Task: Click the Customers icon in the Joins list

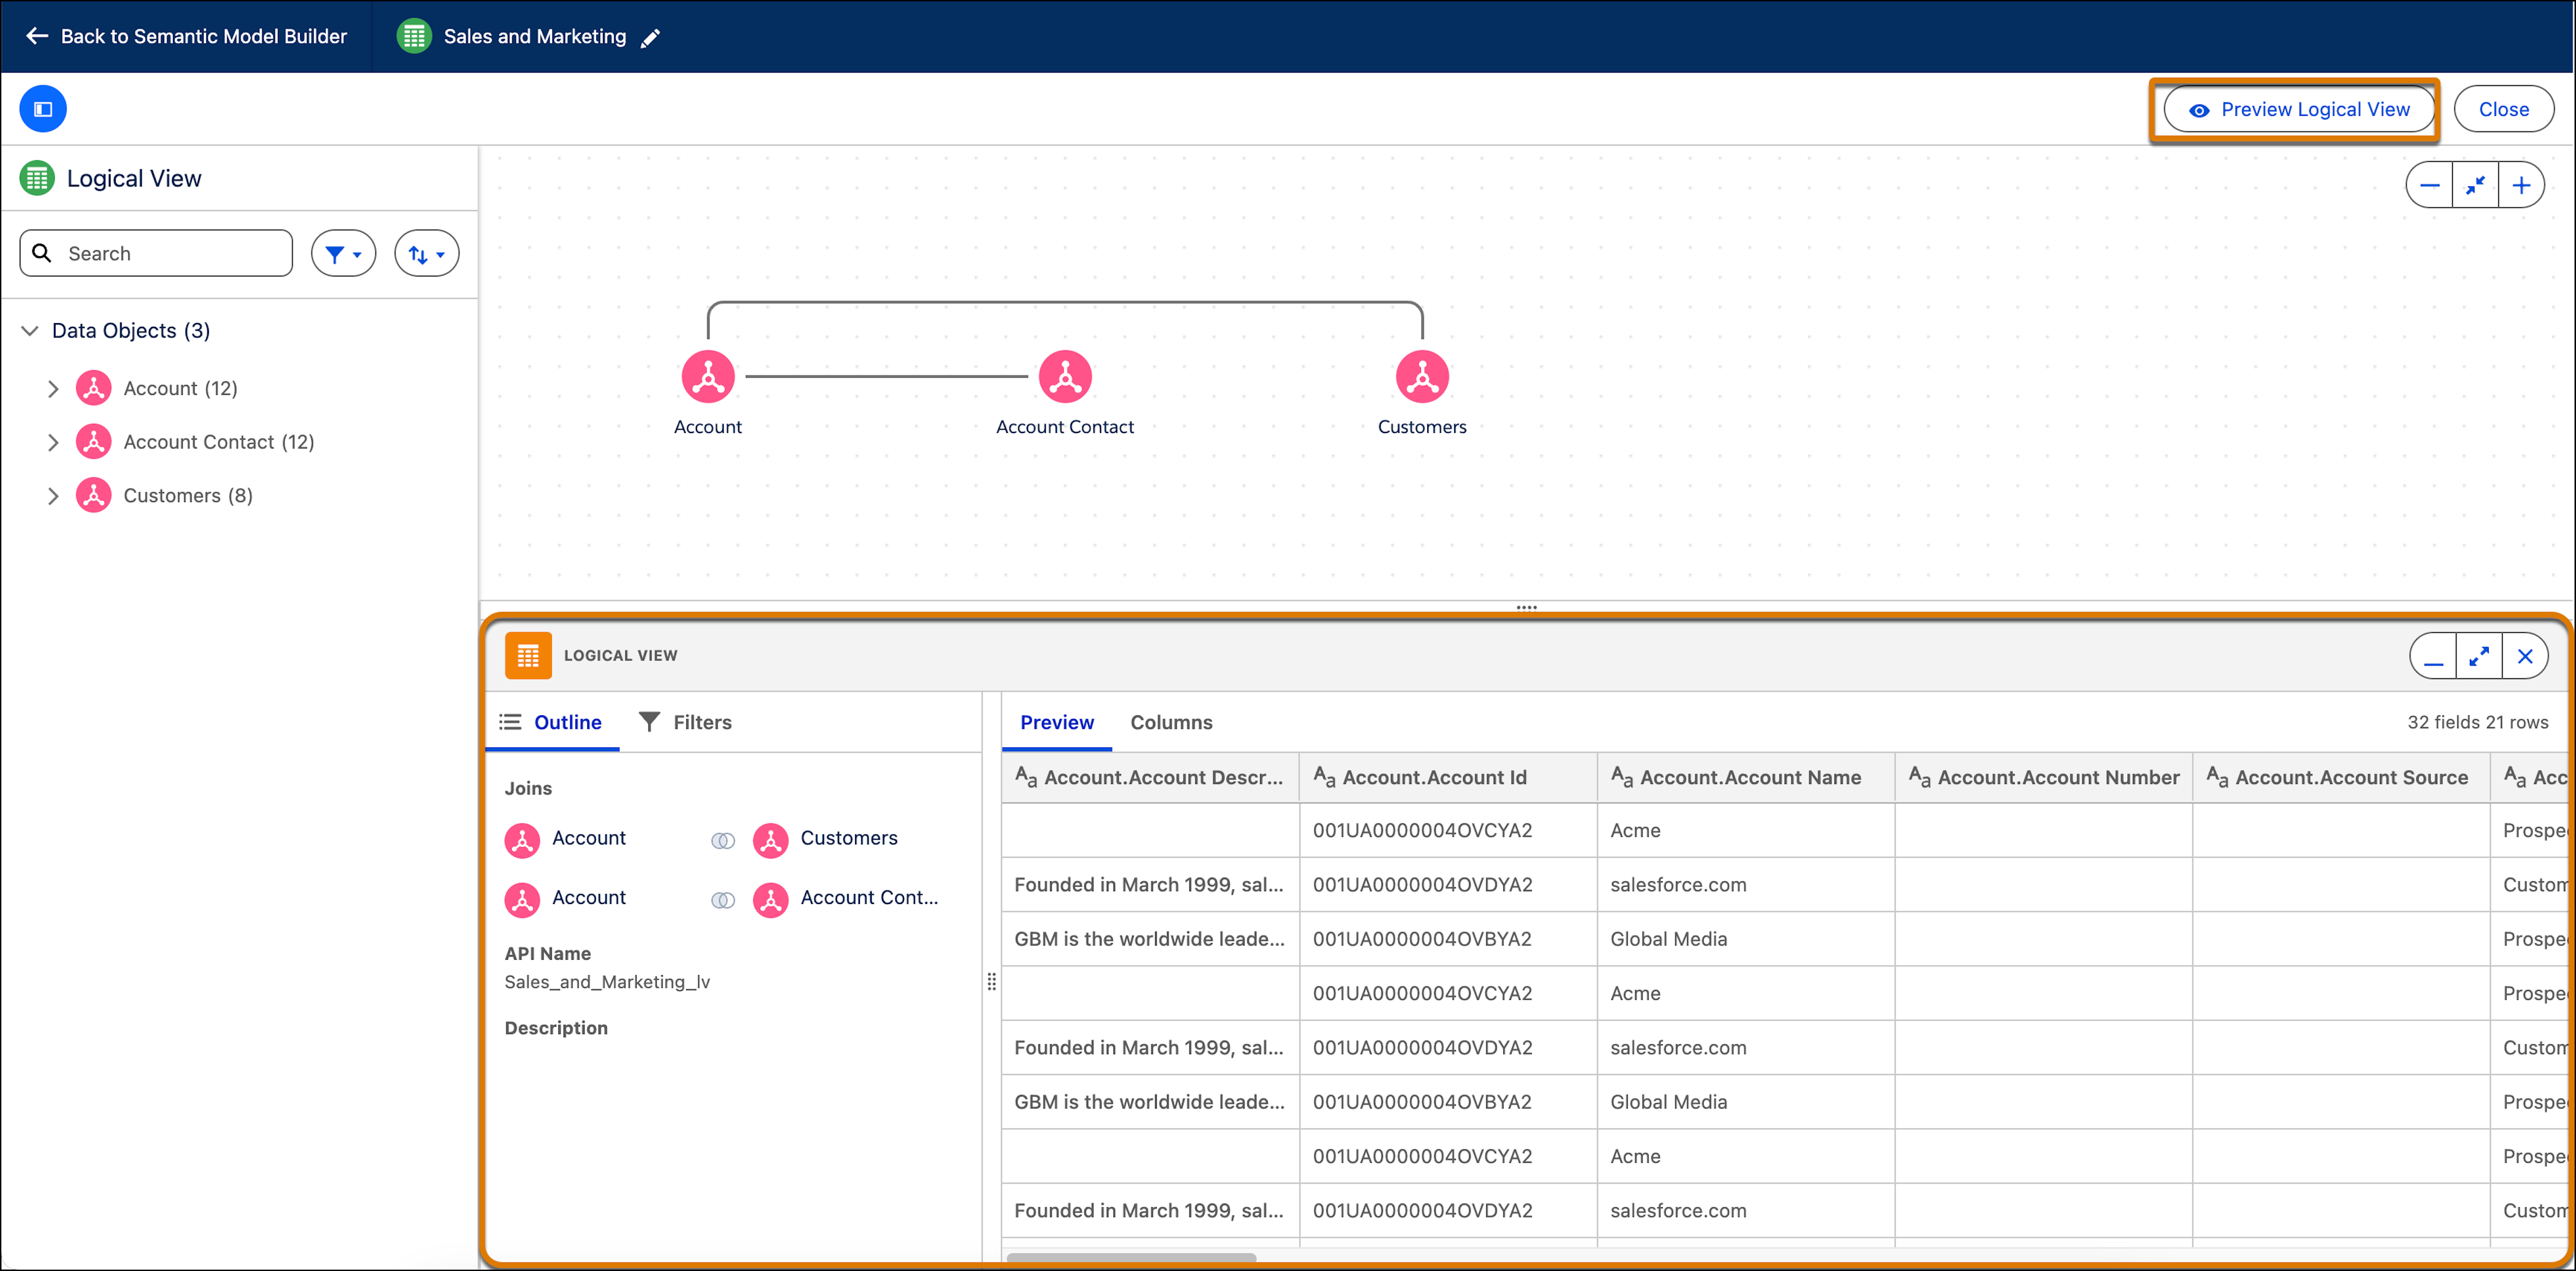Action: click(x=770, y=840)
